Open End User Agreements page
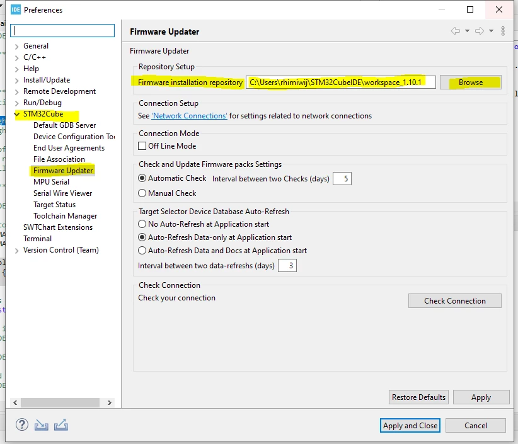The height and width of the screenshot is (444, 518). [x=69, y=148]
